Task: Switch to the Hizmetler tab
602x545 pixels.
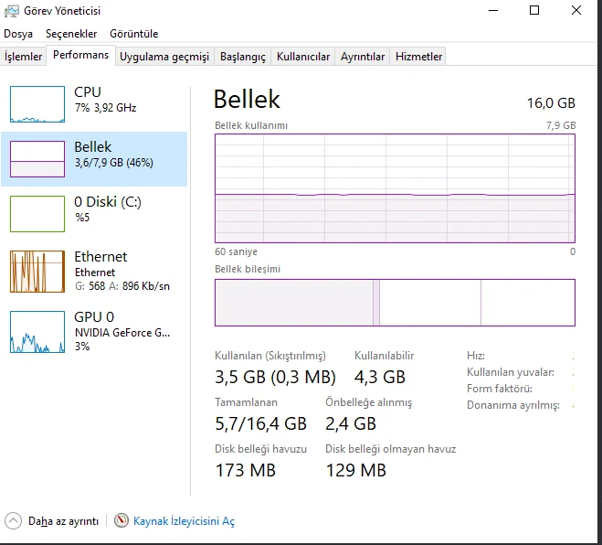Action: click(x=418, y=57)
